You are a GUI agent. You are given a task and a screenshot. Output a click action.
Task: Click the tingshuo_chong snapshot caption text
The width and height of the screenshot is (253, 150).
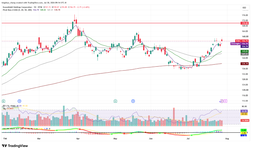[34, 3]
